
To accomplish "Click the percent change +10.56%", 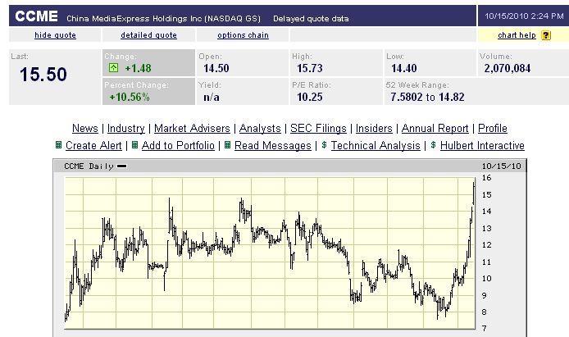I will 130,98.
